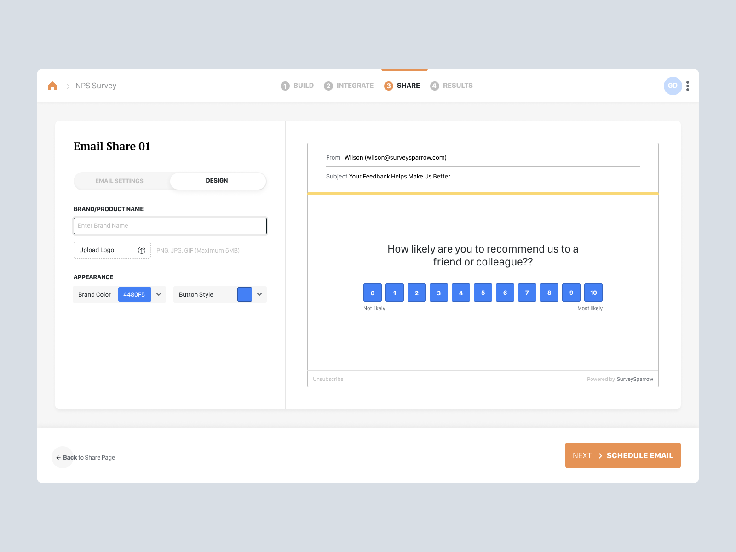Open the Share step
Viewport: 736px width, 552px height.
(402, 86)
